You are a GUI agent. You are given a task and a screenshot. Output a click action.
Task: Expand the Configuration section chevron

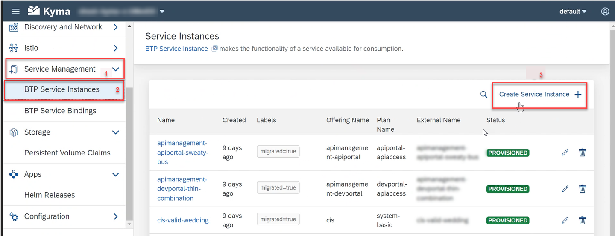(115, 216)
